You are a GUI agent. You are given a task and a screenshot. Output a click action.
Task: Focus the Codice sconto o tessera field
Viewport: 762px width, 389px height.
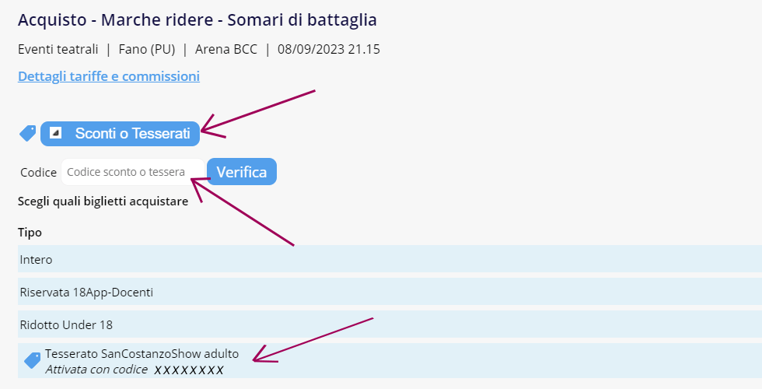click(133, 172)
